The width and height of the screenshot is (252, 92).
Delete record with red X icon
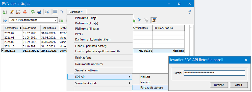coord(25,12)
